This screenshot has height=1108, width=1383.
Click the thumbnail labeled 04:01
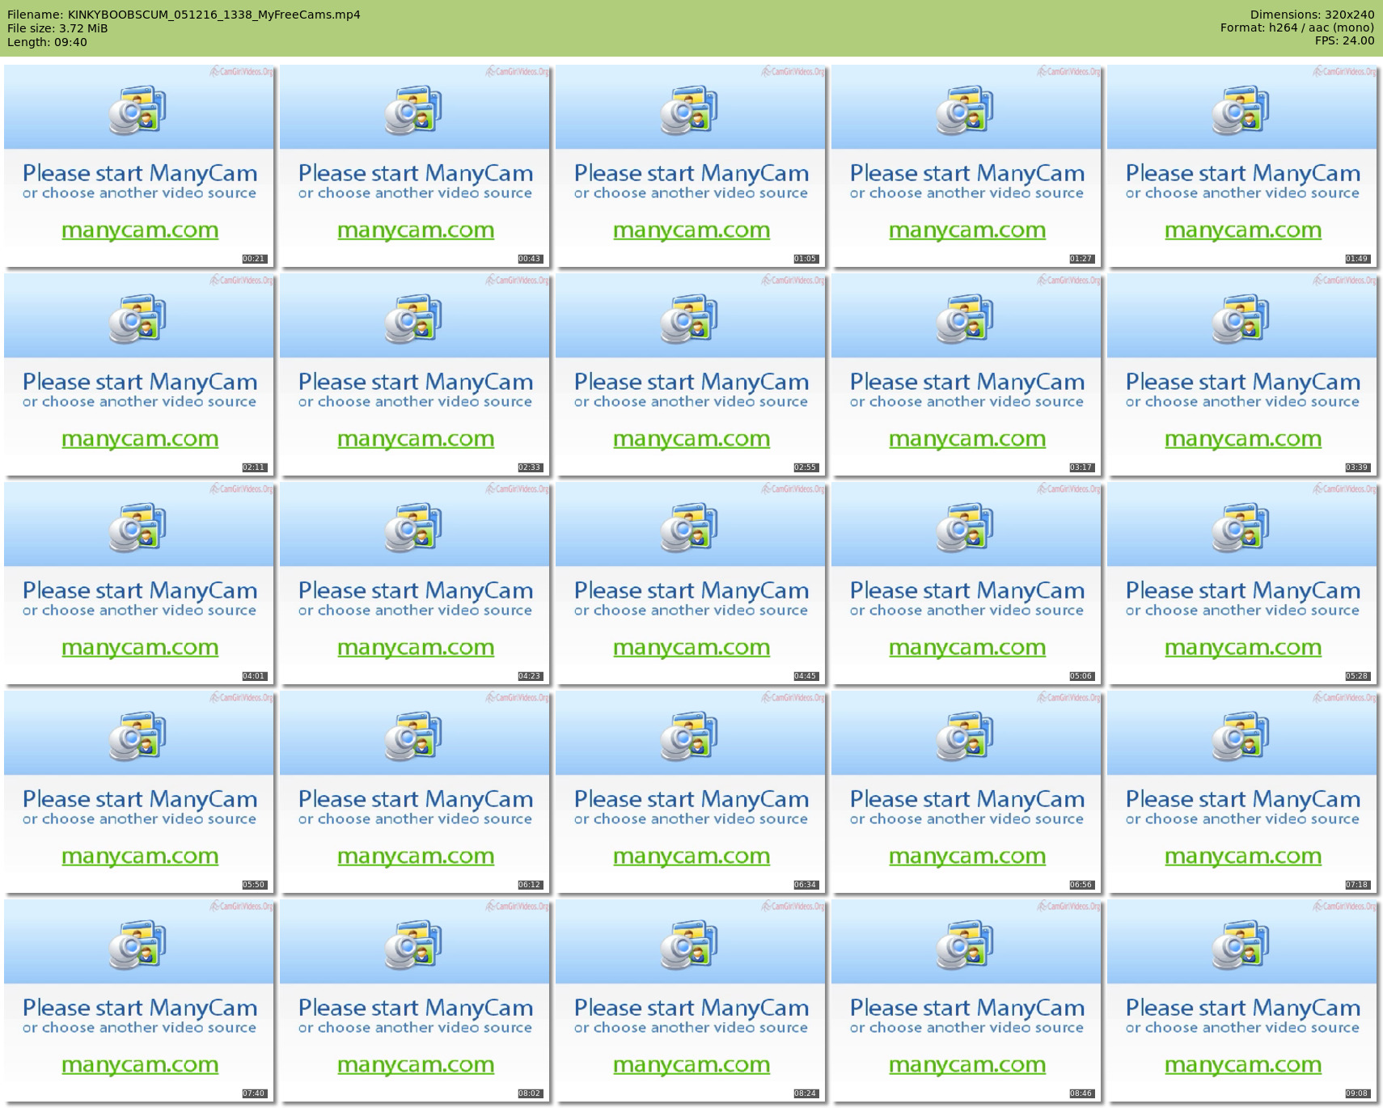(139, 583)
